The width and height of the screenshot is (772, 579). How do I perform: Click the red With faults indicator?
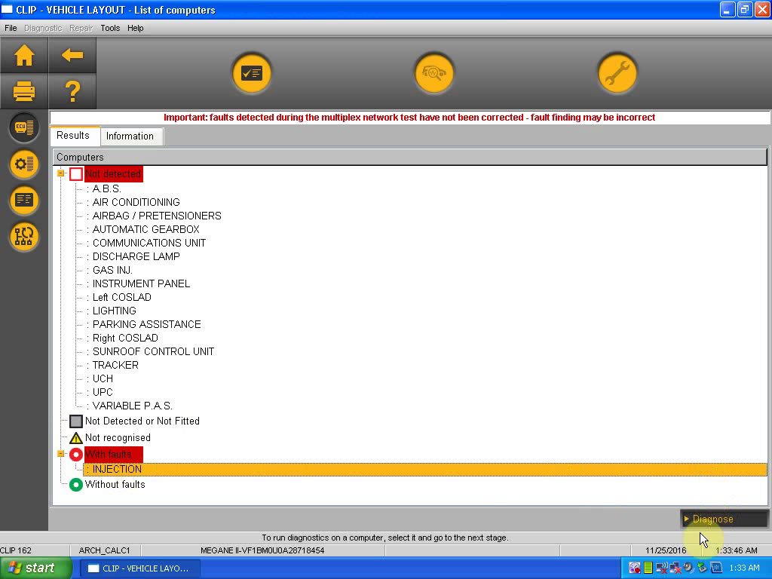(75, 454)
